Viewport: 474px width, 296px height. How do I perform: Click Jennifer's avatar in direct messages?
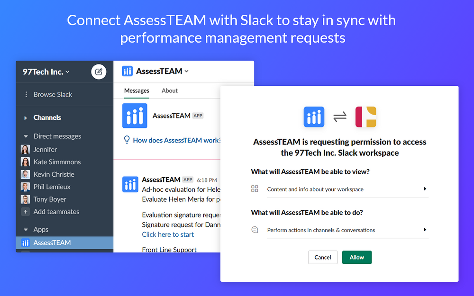(26, 150)
